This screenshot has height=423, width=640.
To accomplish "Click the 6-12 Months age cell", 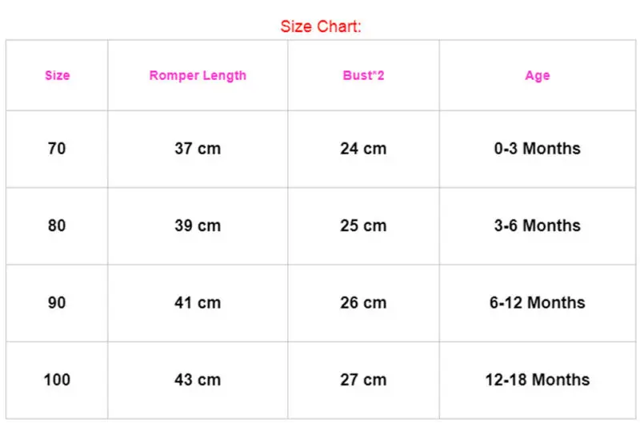I will click(537, 303).
